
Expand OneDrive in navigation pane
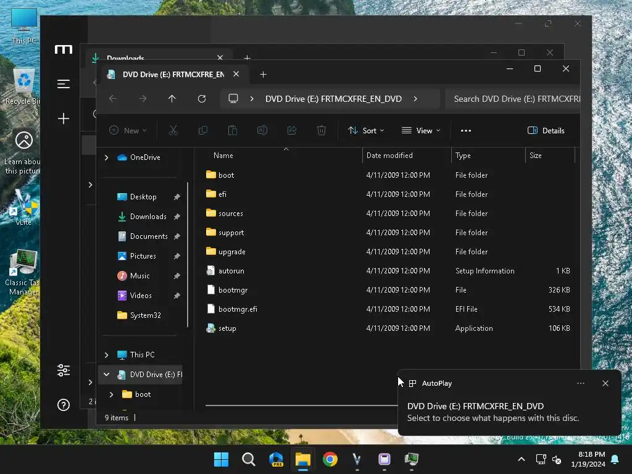point(106,157)
